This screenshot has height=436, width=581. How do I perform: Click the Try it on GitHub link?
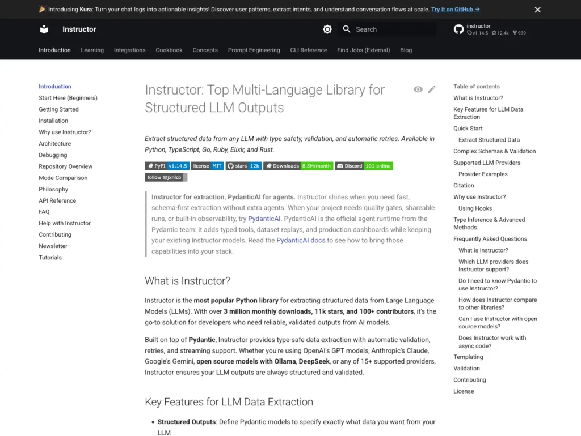[456, 9]
